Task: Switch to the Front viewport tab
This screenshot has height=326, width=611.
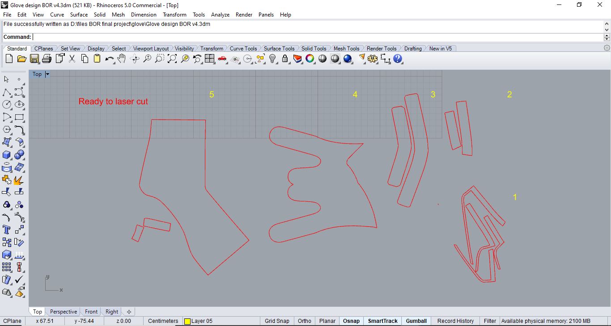Action: [91, 312]
